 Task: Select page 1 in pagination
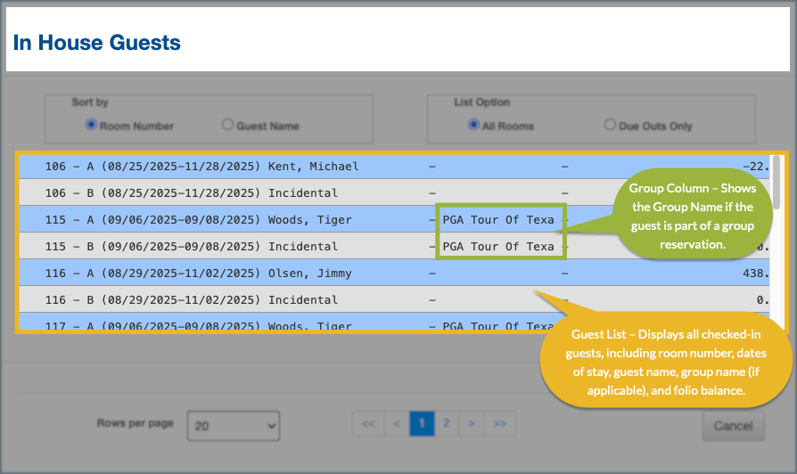point(422,425)
